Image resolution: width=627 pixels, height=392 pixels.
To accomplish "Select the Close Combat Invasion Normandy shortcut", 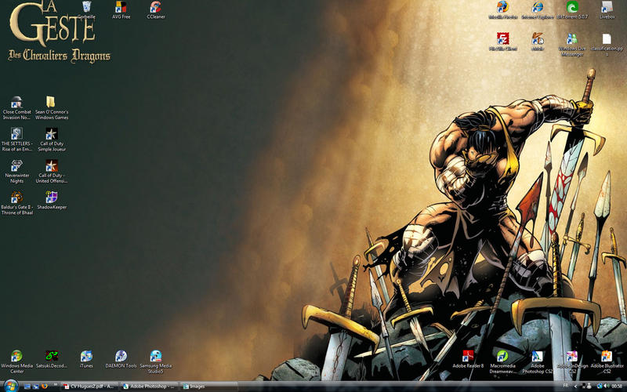I will (16, 107).
